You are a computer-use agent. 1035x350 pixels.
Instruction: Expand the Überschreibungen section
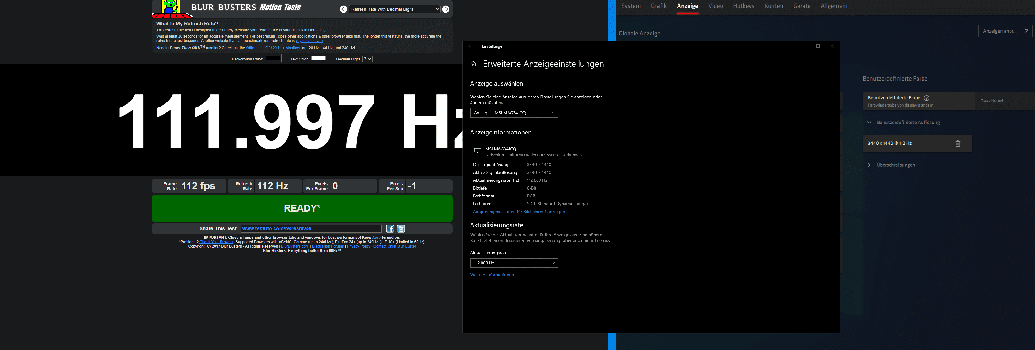coord(869,165)
